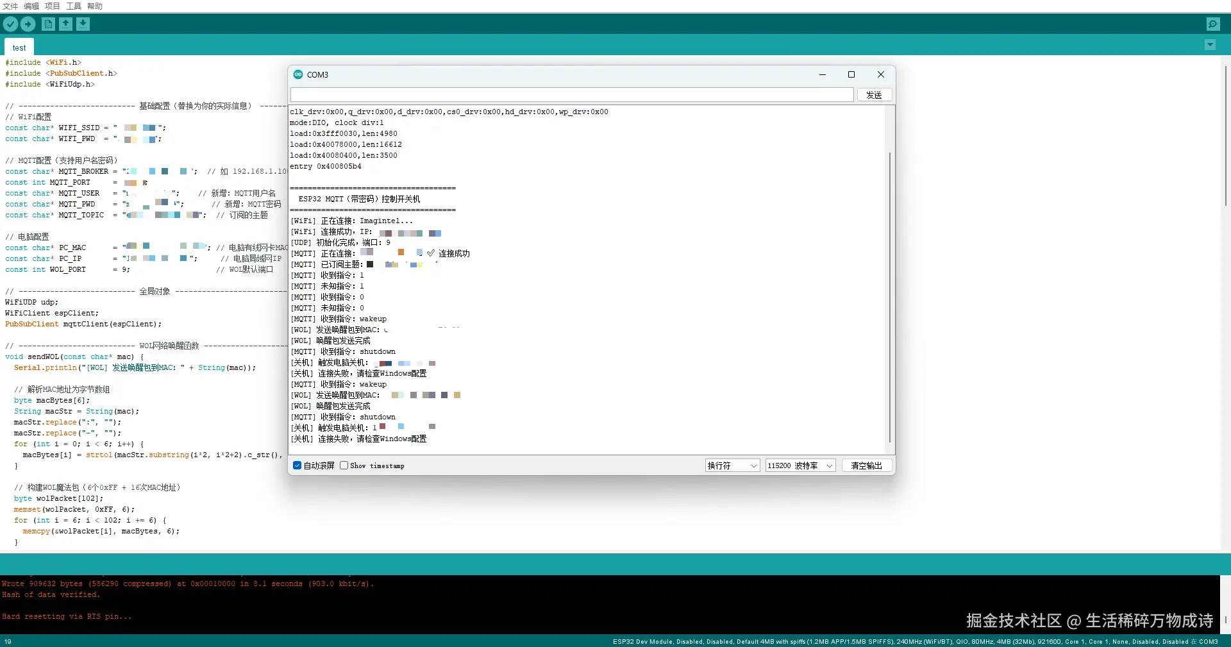Click the COM3 window Arduino logo icon

298,74
